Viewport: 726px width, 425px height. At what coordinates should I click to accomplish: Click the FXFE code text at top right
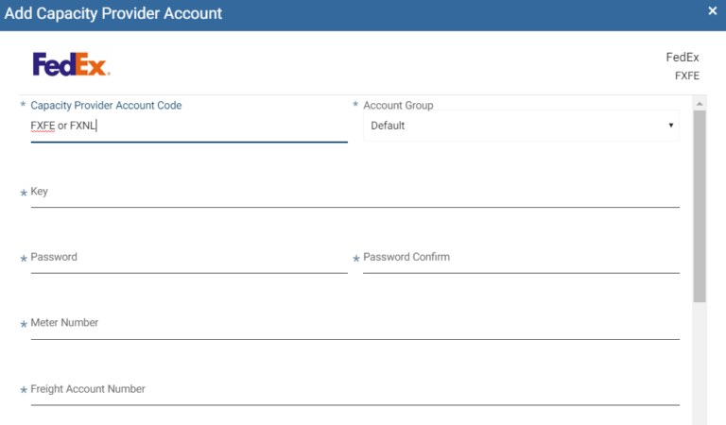(686, 76)
